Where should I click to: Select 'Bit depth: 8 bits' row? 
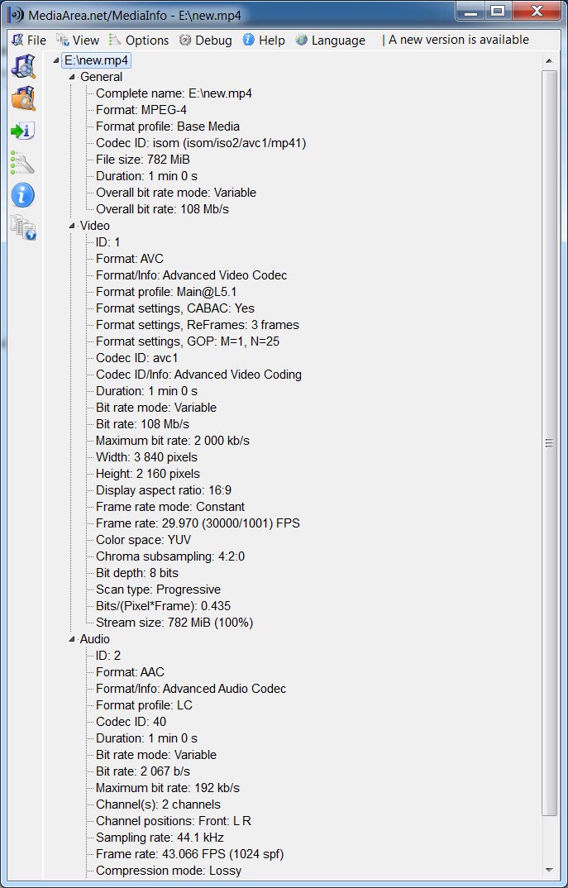click(137, 572)
